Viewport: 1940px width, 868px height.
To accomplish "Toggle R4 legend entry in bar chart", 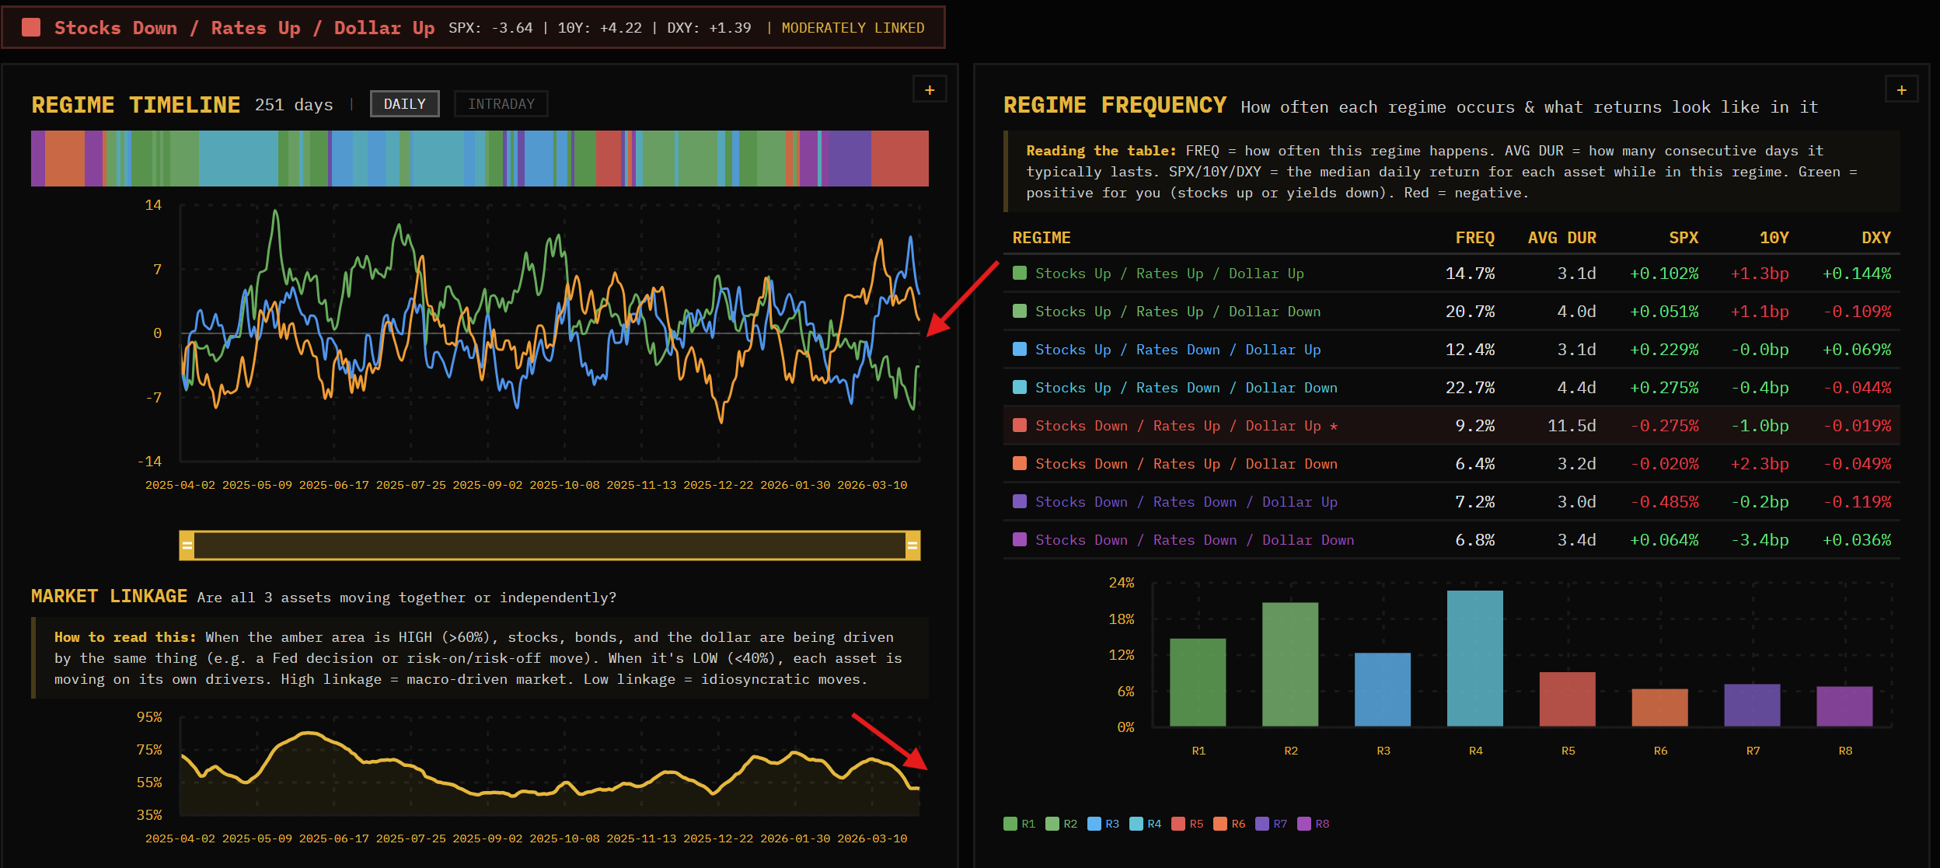I will point(1146,824).
